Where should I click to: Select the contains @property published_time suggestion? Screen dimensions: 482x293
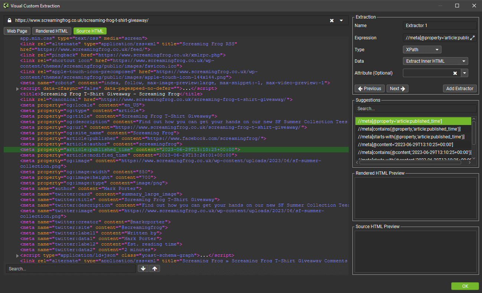tap(409, 129)
